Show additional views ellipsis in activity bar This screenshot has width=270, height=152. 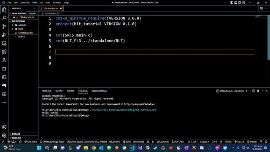click(4, 103)
